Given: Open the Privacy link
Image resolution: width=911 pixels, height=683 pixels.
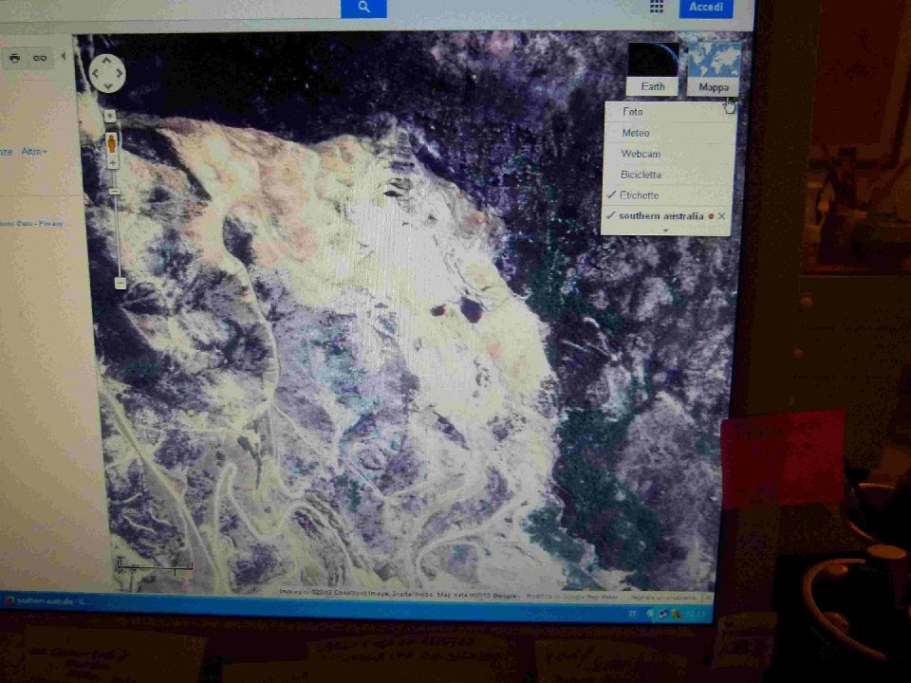Looking at the screenshot, I should [50, 224].
